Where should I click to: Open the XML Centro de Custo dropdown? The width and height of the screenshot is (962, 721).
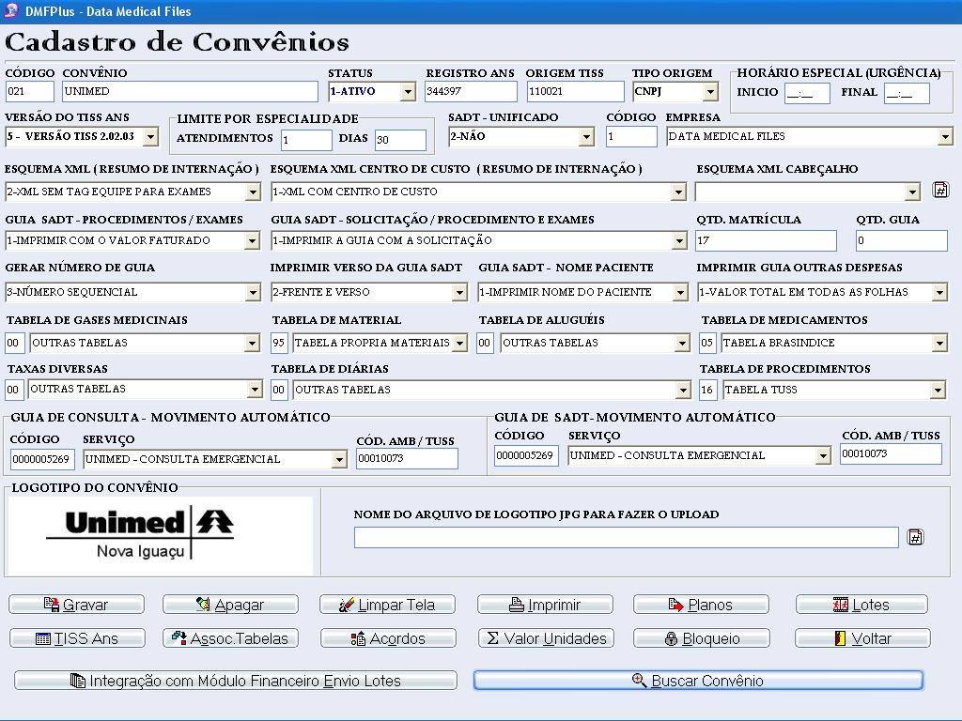point(678,192)
